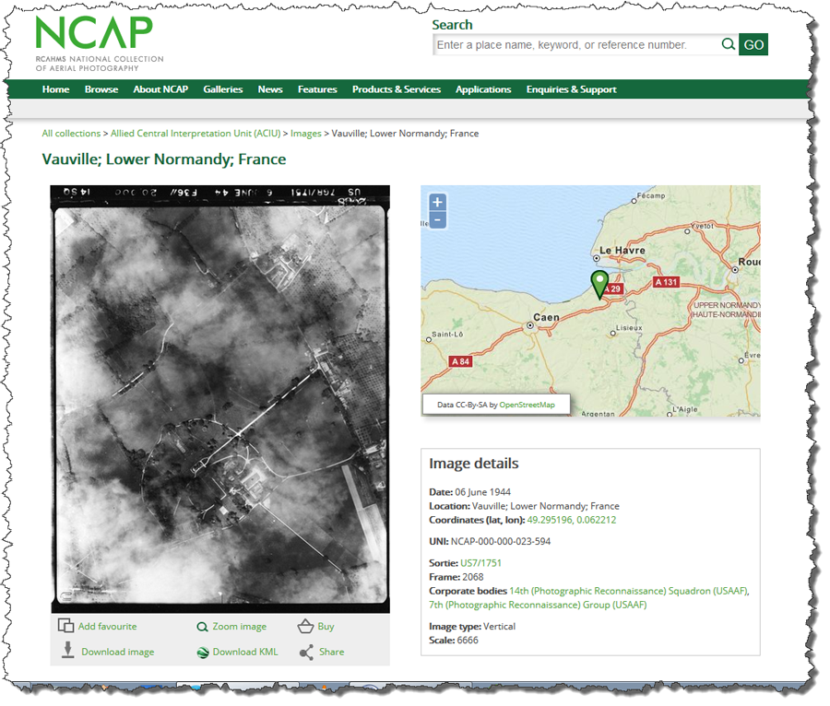Click the Lisieux label on the map

point(629,328)
